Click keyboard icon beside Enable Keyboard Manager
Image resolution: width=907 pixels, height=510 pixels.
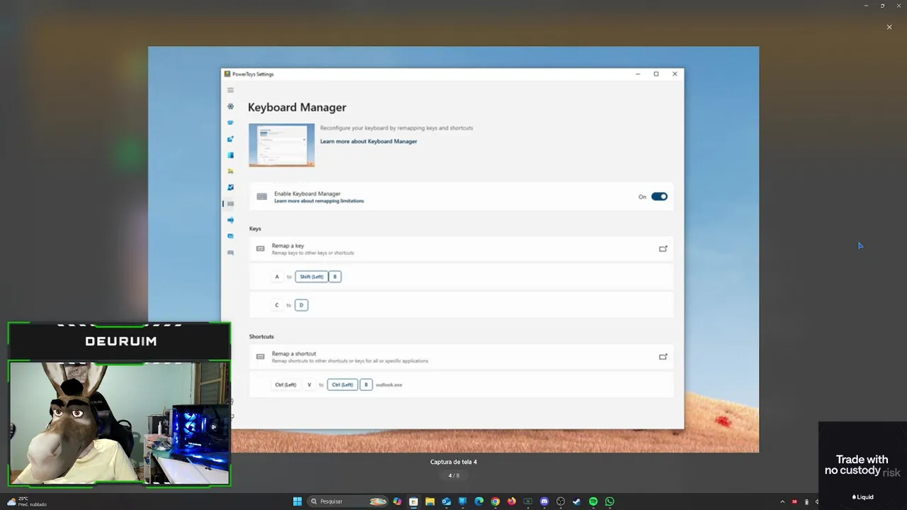click(x=261, y=197)
